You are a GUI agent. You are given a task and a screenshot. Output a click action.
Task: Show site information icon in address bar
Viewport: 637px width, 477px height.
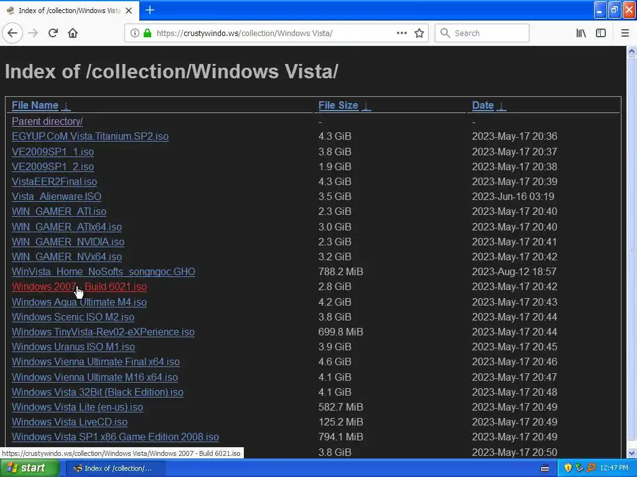(x=134, y=33)
